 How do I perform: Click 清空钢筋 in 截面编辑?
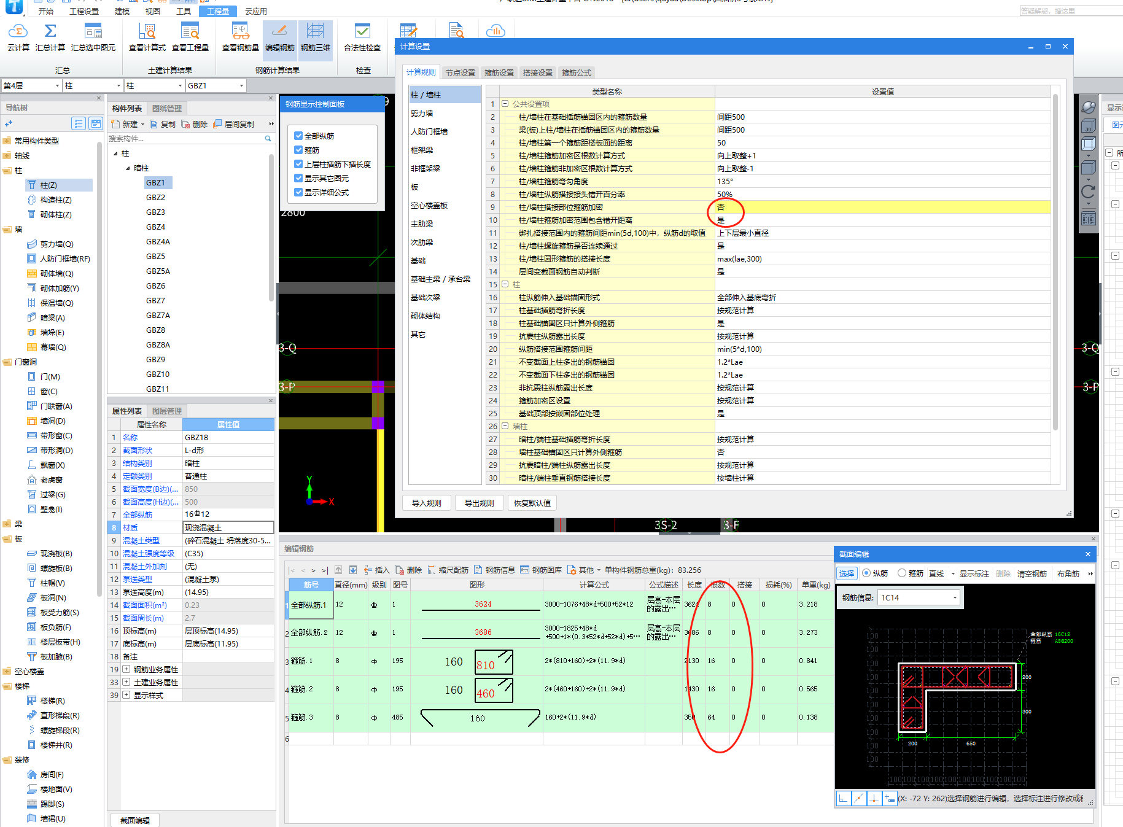point(1032,573)
